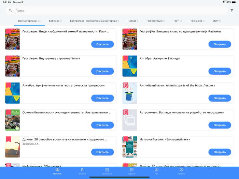Select title Алгебра. Алгоритм Евклида
Image resolution: width=239 pixels, height=179 pixels.
click(x=159, y=58)
